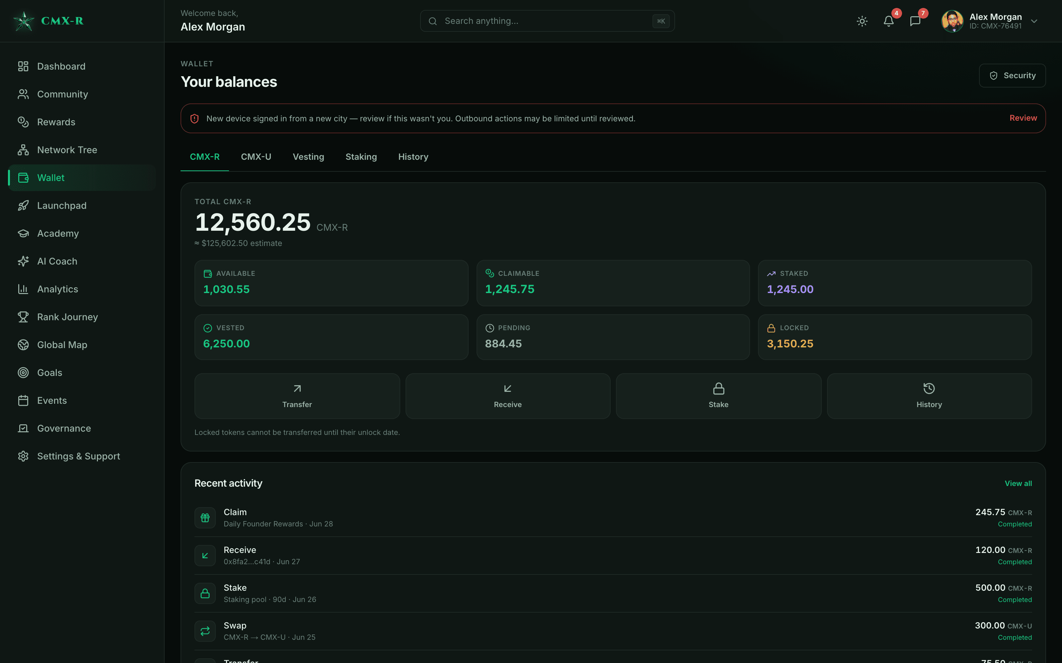Screen dimensions: 1062x663
Task: Open the Security button
Action: click(x=1012, y=76)
